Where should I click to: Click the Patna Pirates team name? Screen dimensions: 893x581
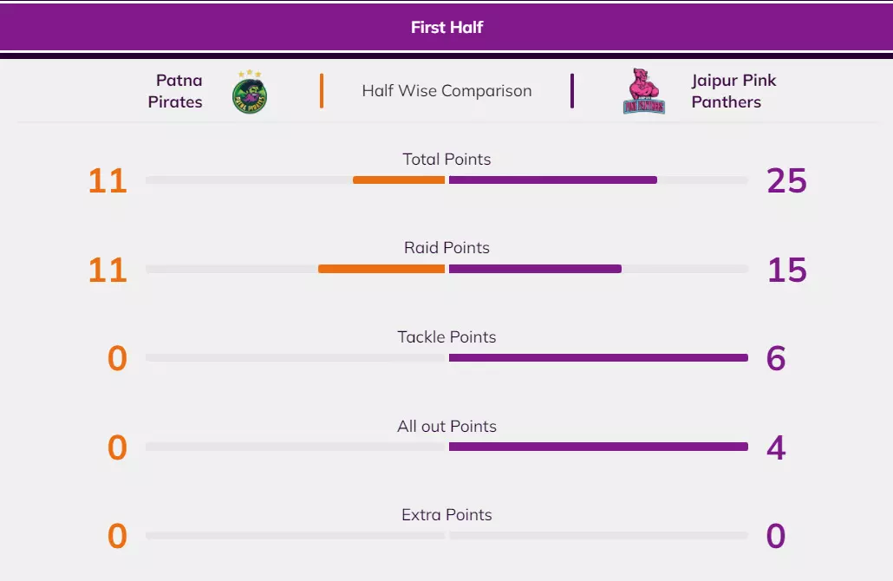point(176,91)
